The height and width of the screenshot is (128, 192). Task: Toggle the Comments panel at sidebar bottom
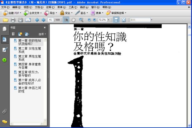(x=4, y=122)
